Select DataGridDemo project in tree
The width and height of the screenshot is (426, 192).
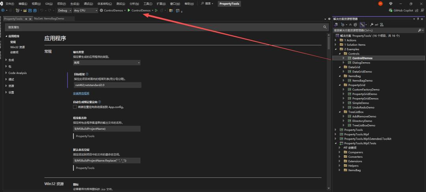click(x=362, y=71)
